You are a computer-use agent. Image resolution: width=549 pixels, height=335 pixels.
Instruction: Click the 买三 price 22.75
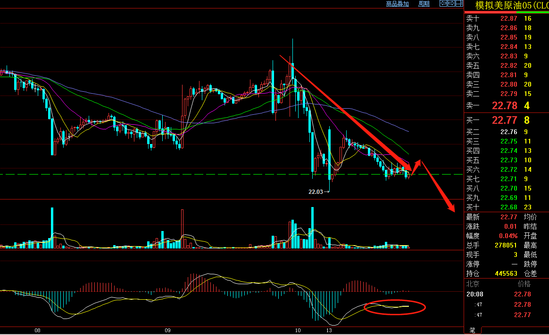point(509,142)
